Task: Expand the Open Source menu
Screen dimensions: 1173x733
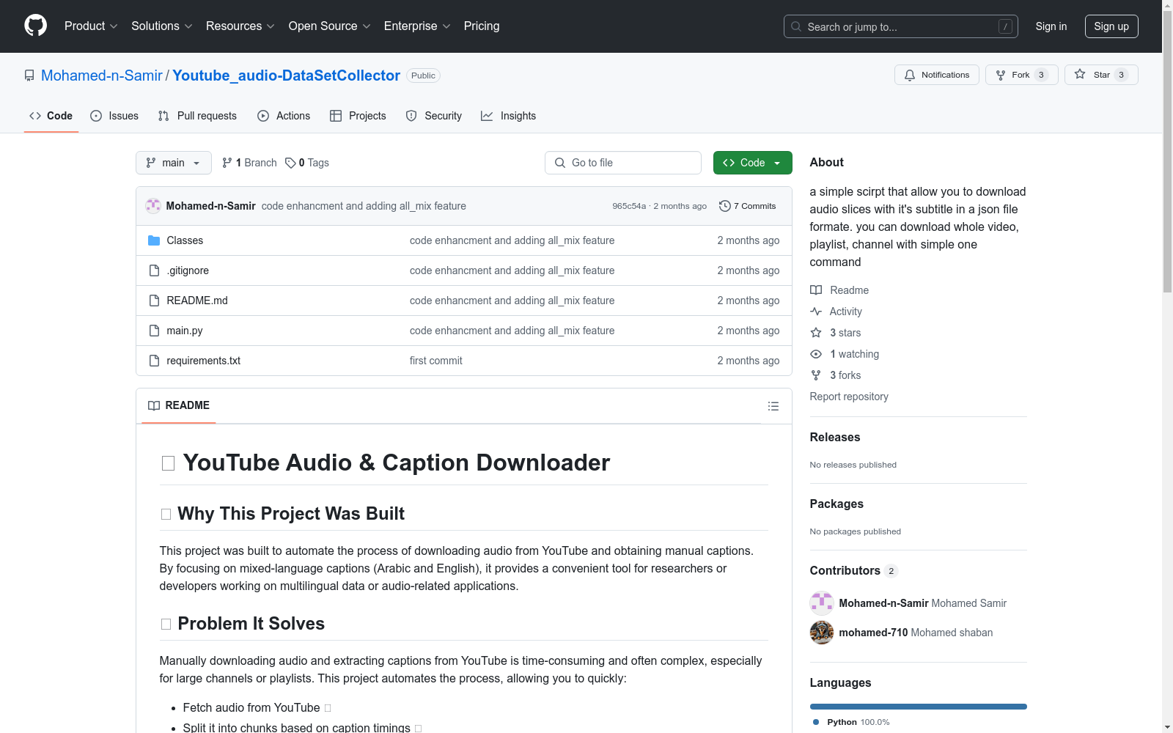Action: (x=329, y=26)
